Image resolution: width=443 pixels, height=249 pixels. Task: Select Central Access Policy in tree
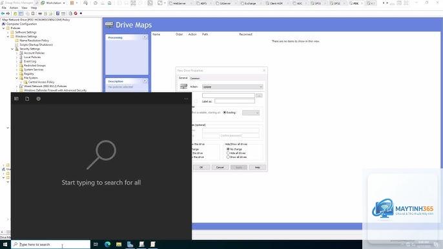[41, 82]
